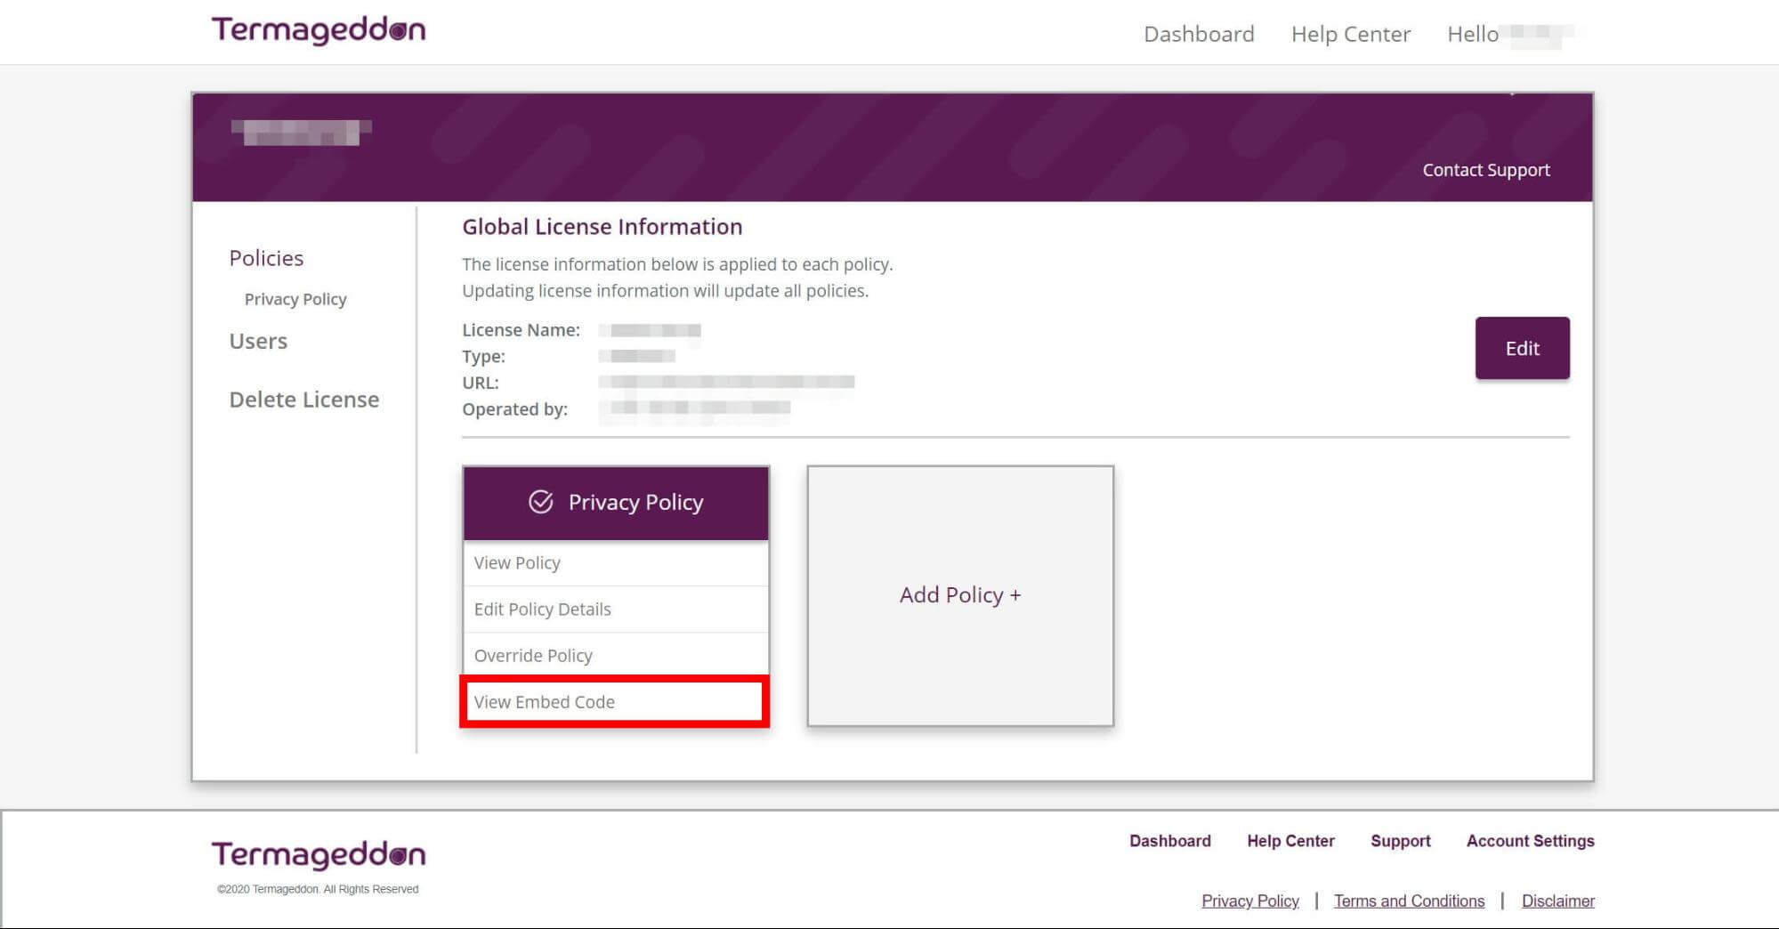This screenshot has width=1779, height=929.
Task: Choose Override Policy option
Action: [616, 655]
